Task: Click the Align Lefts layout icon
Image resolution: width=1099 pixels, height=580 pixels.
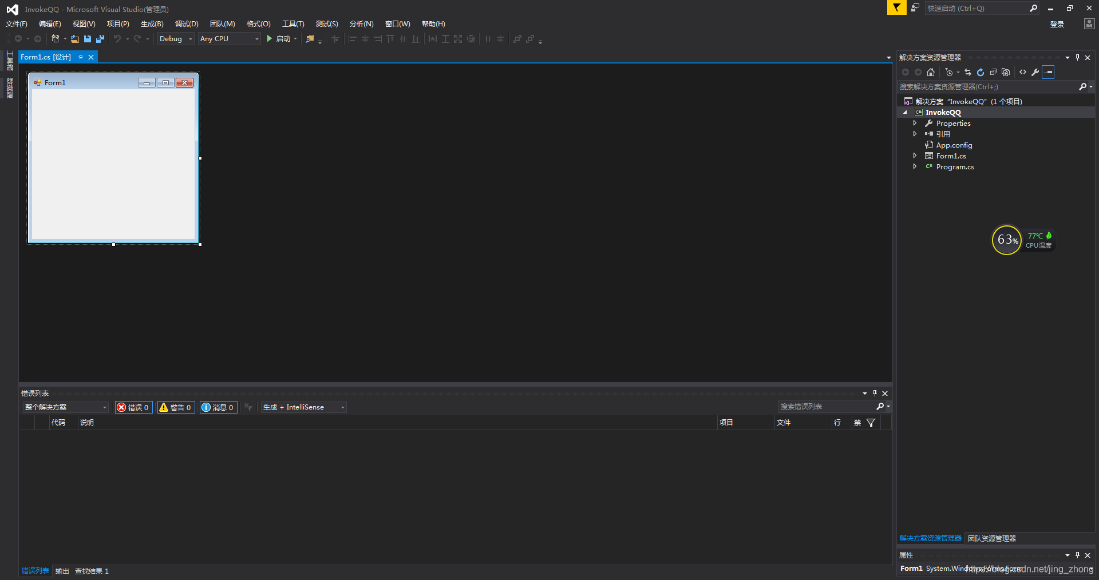Action: pos(352,39)
